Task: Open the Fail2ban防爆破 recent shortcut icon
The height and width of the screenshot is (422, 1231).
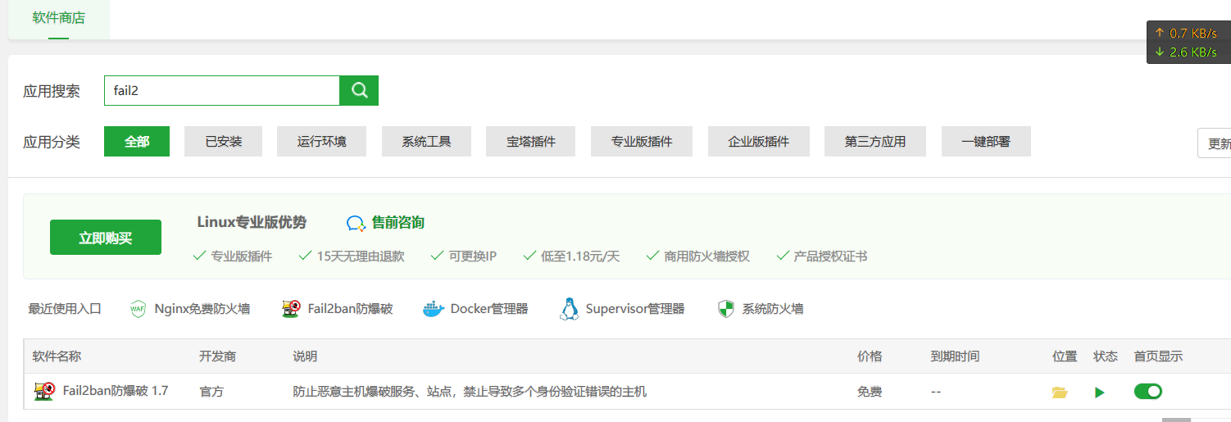Action: pyautogui.click(x=290, y=309)
